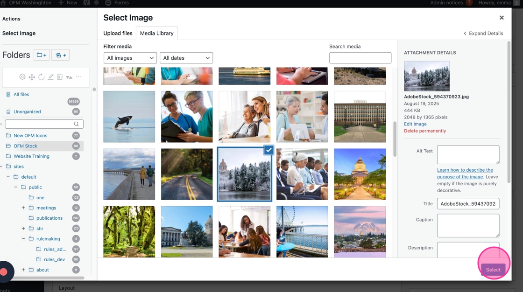Select the forest road image
The height and width of the screenshot is (292, 523).
pos(187,174)
